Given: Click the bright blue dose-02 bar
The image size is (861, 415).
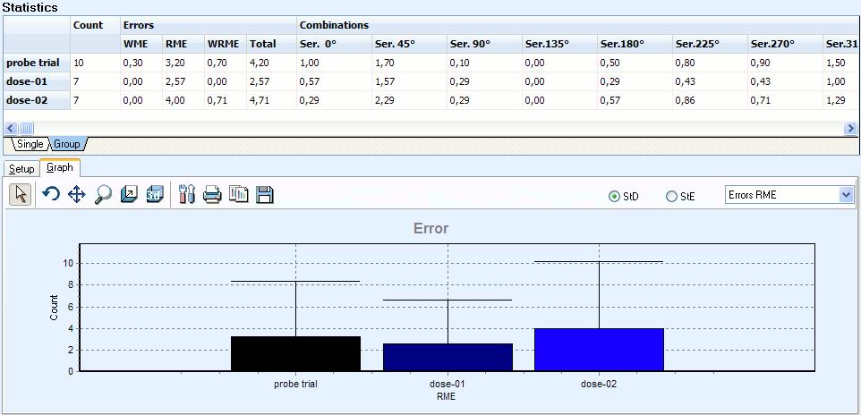Looking at the screenshot, I should 599,350.
